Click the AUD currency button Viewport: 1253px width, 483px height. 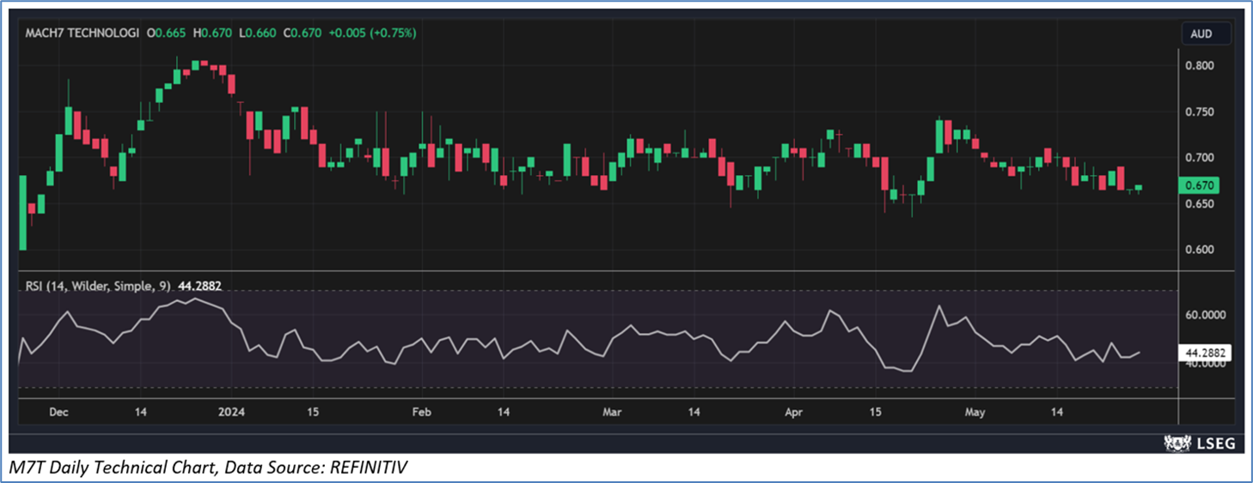click(1207, 34)
